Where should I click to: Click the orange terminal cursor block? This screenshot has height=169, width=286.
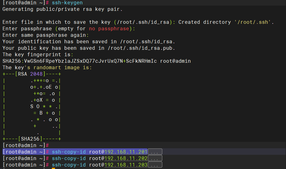[53, 168]
